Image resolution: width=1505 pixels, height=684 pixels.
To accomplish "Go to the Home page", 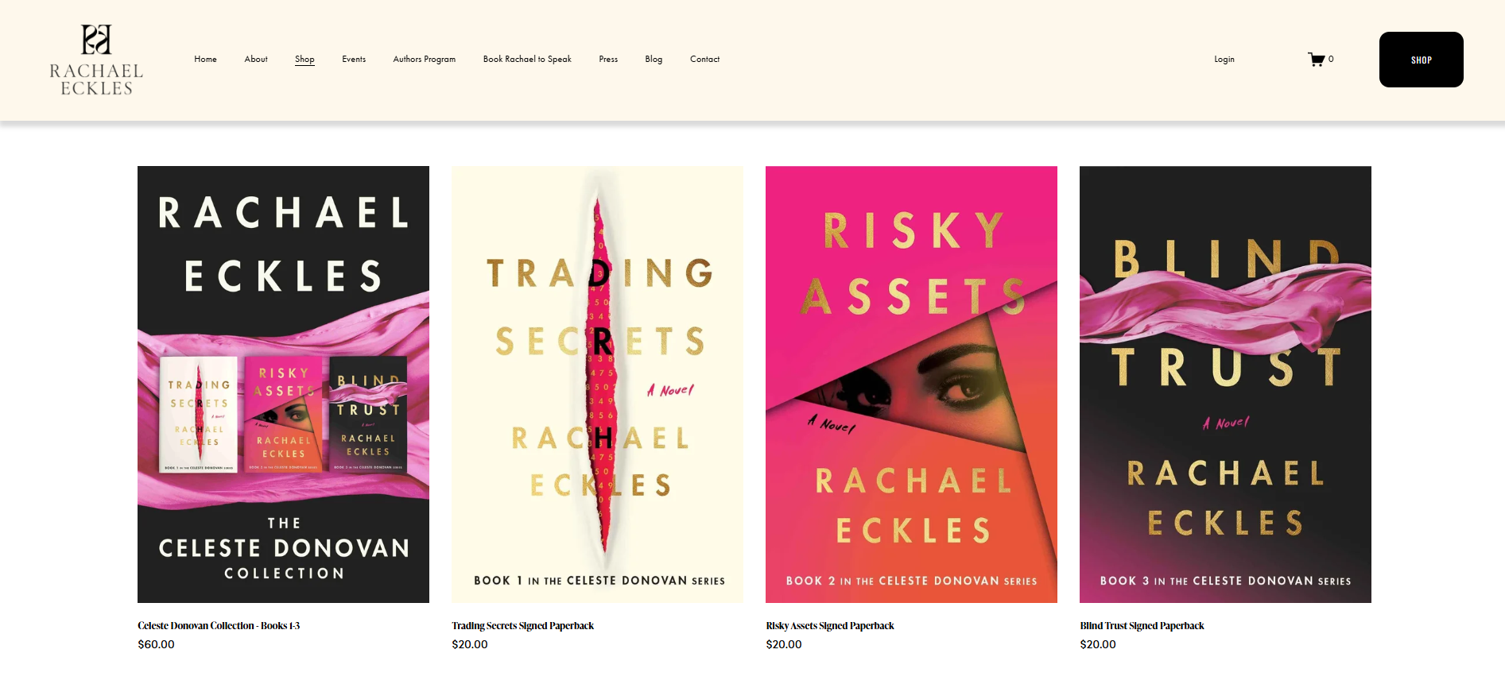I will (x=205, y=60).
